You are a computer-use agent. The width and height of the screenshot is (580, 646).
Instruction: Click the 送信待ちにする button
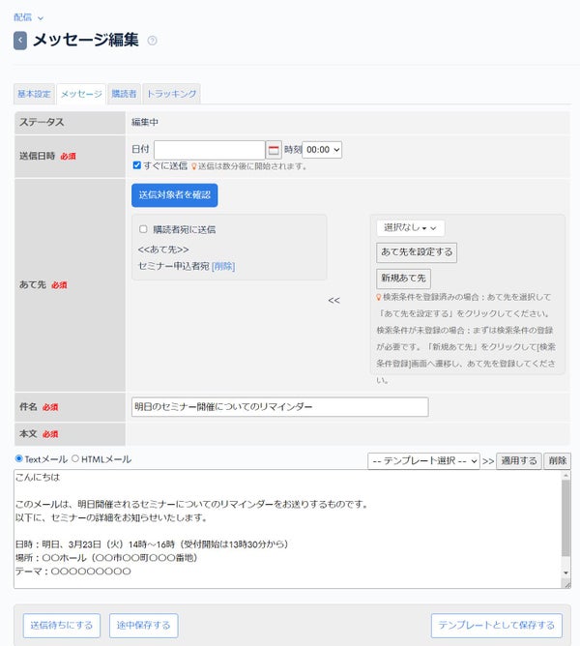point(61,626)
